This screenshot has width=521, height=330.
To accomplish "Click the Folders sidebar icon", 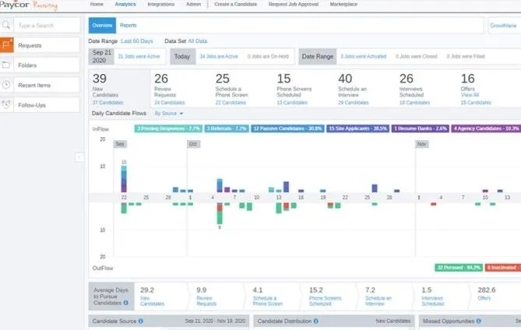I will coord(6,65).
